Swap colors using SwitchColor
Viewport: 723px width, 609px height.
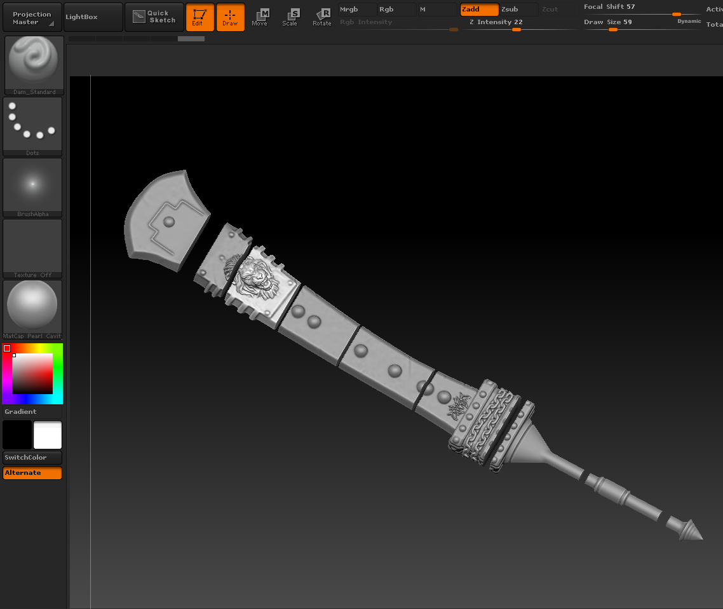[x=32, y=458]
